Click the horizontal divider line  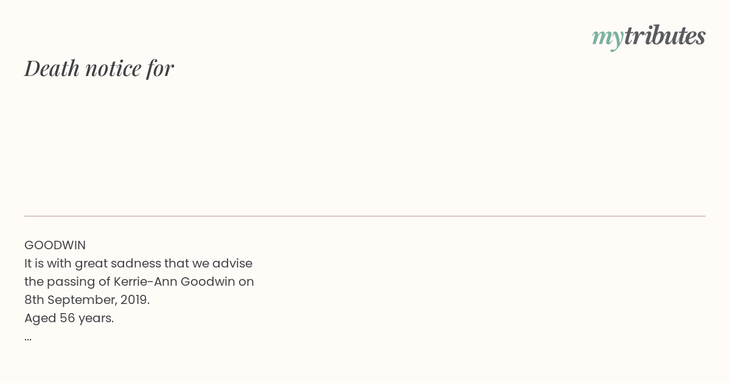365,216
